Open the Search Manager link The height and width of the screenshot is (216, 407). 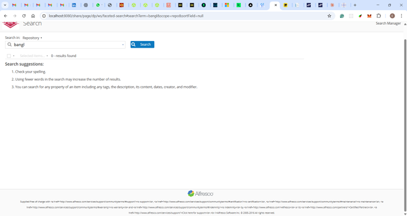(x=388, y=23)
